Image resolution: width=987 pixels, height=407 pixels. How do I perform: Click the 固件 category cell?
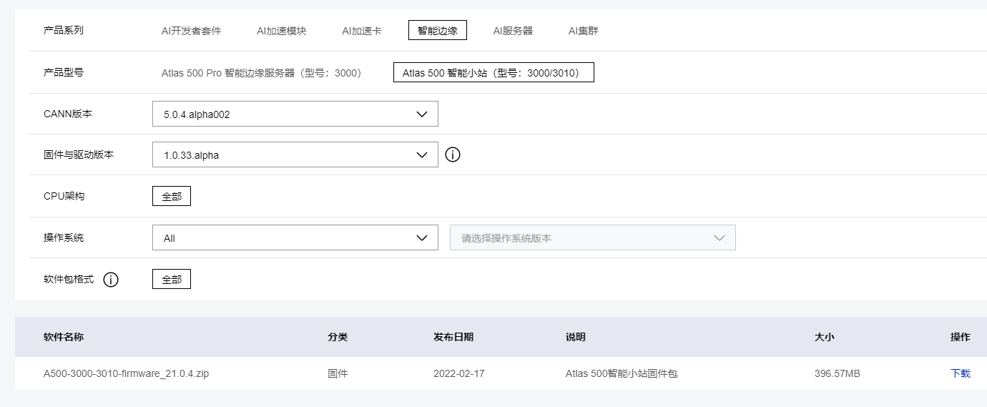(338, 373)
